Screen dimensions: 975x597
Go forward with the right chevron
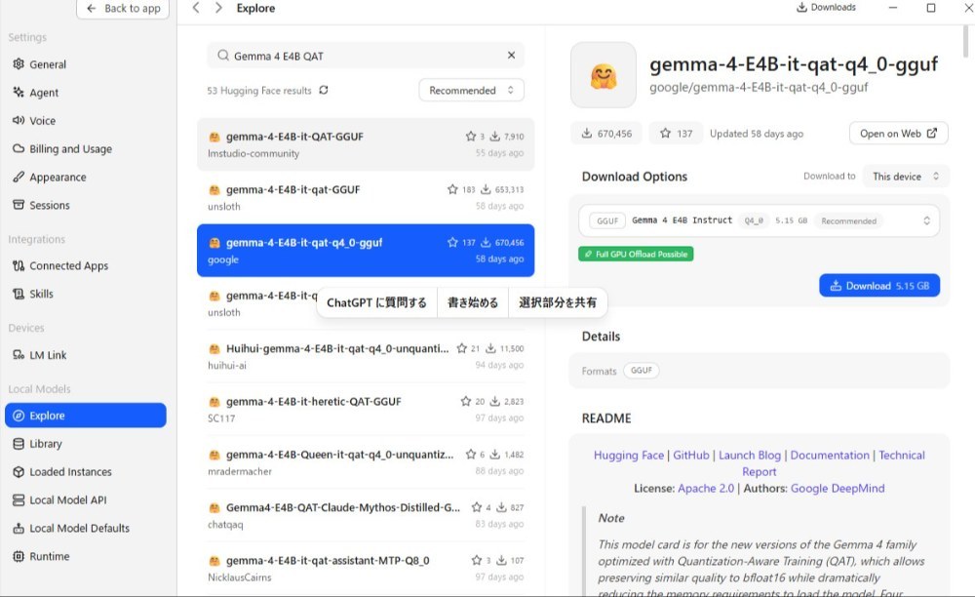218,8
